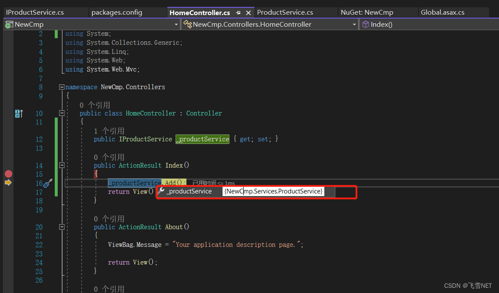Click the yellow current-statement arrow in gutter
This screenshot has height=293, width=499.
[8, 183]
